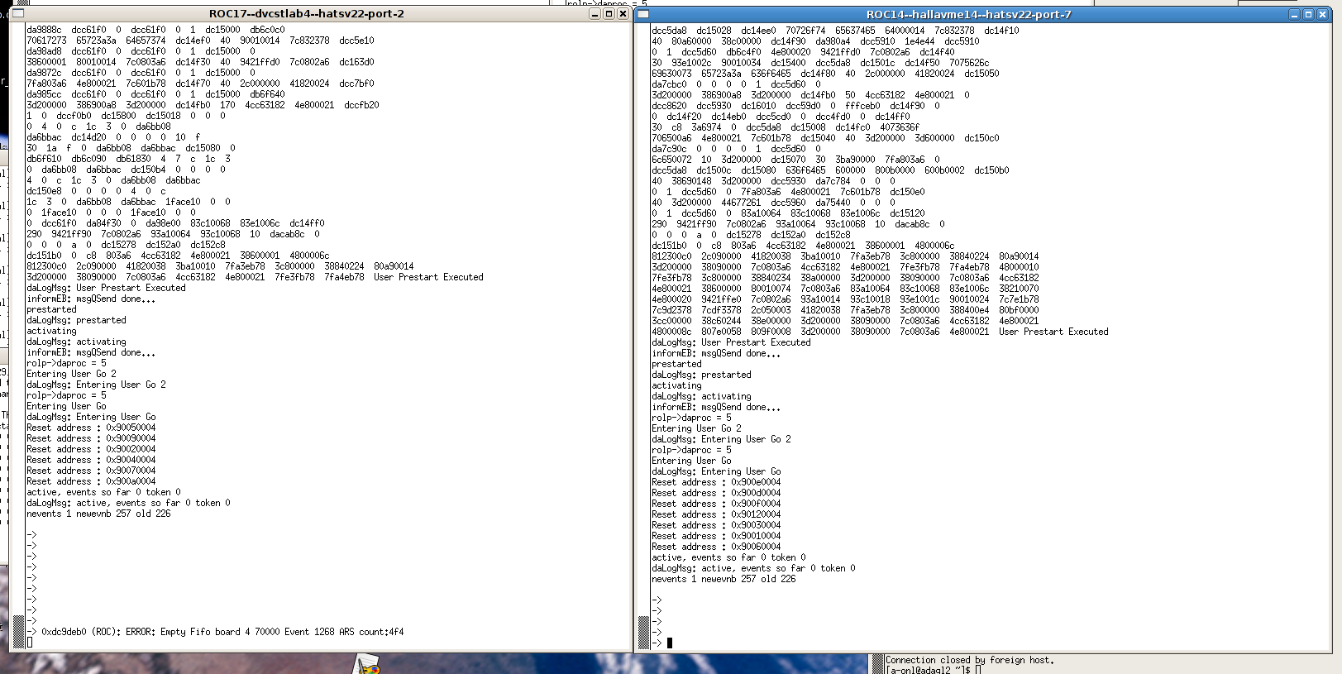The width and height of the screenshot is (1342, 674).
Task: Close the ROC14--hallavme14 window
Action: (x=1323, y=15)
